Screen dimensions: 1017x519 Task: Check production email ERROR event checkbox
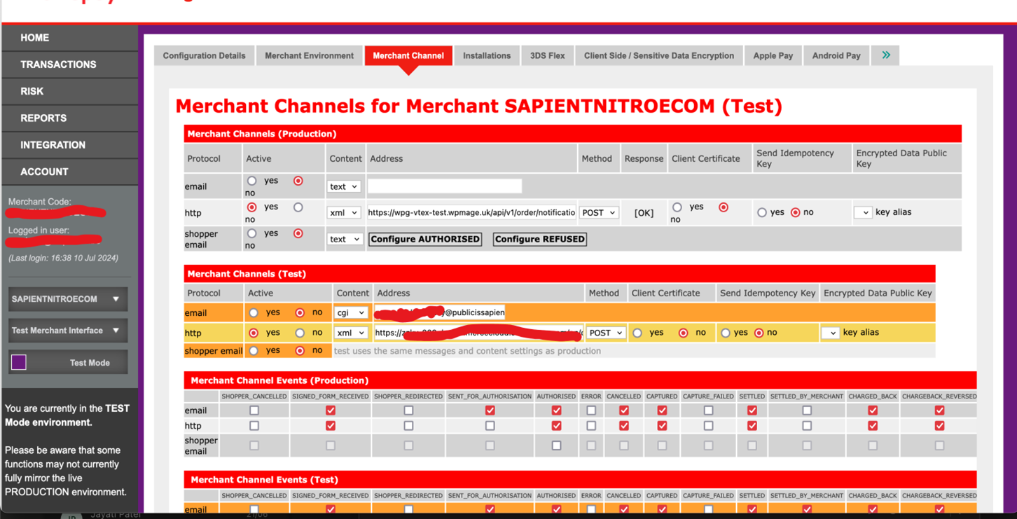coord(591,410)
